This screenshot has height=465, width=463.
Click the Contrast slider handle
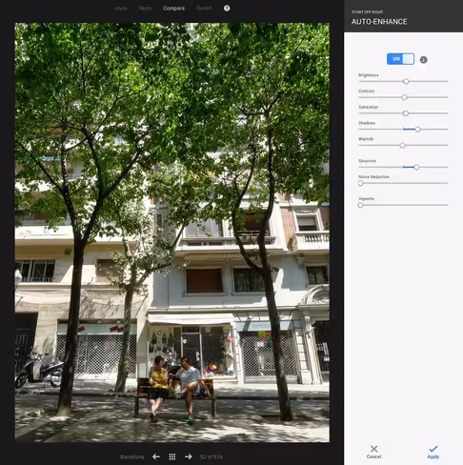(404, 97)
